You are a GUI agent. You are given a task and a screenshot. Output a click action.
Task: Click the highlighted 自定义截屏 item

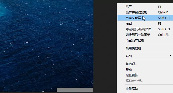(145, 18)
